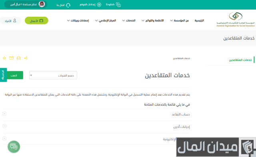Click the language switch icon beside English
The height and width of the screenshot is (157, 256).
tap(118, 5)
